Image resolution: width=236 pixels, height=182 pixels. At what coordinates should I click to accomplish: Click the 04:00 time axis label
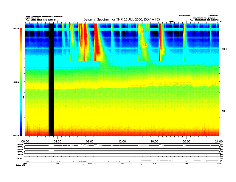(58, 142)
